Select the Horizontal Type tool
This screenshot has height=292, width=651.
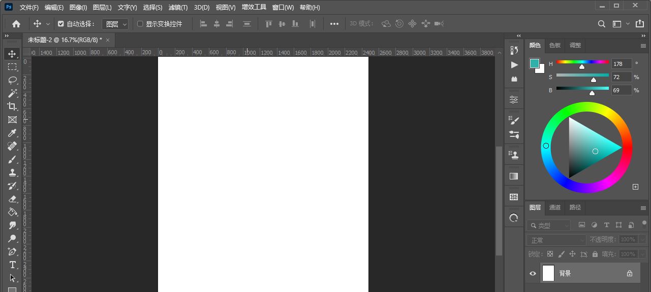[x=12, y=265]
